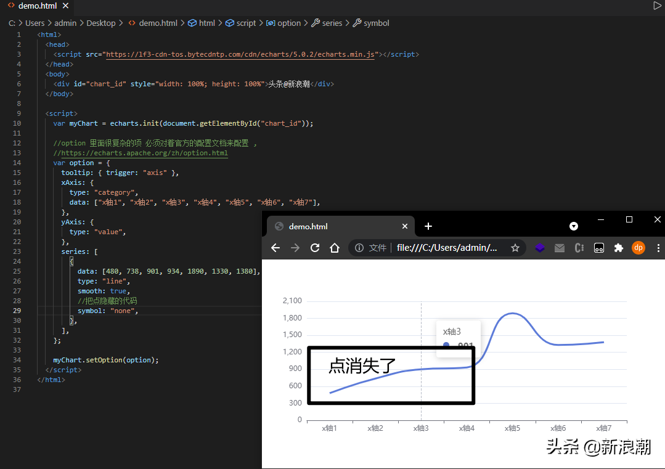Click the 'Desktop' breadcrumb folder
This screenshot has height=469, width=665.
[x=101, y=23]
